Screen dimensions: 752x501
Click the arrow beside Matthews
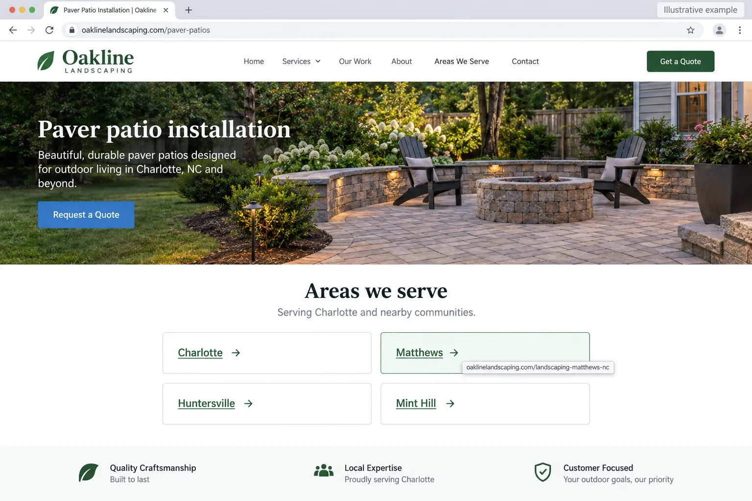[x=454, y=353]
